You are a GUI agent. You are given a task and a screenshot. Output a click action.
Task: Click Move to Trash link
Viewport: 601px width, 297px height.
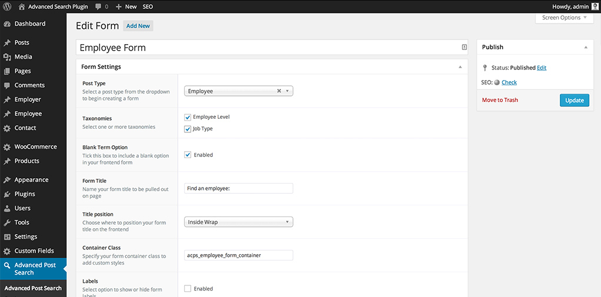[x=500, y=100]
